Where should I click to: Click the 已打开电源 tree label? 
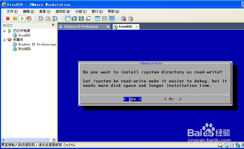pyautogui.click(x=21, y=31)
